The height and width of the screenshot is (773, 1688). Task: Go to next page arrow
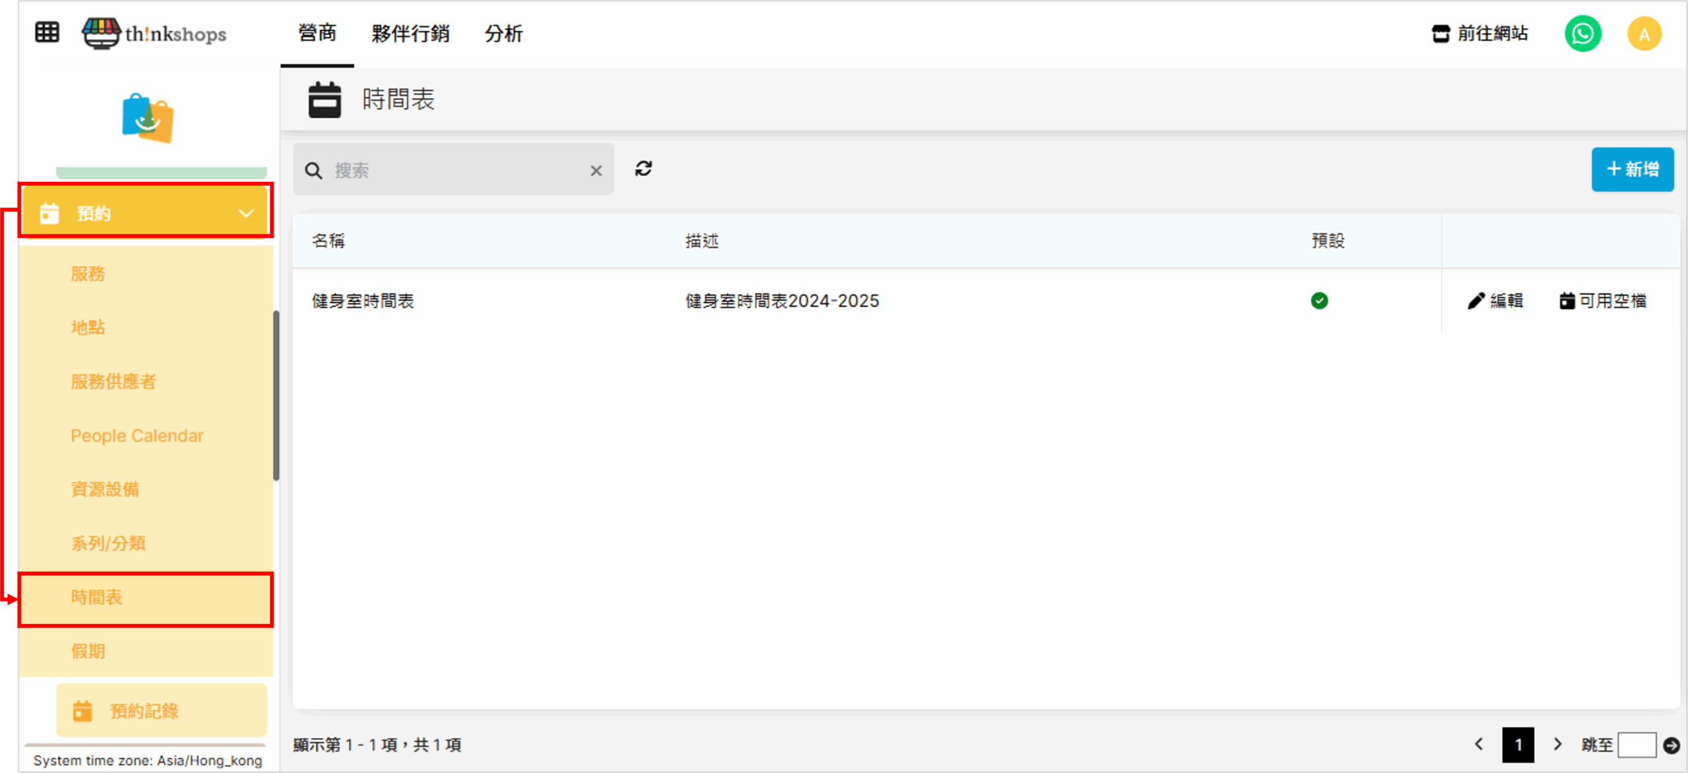point(1557,744)
